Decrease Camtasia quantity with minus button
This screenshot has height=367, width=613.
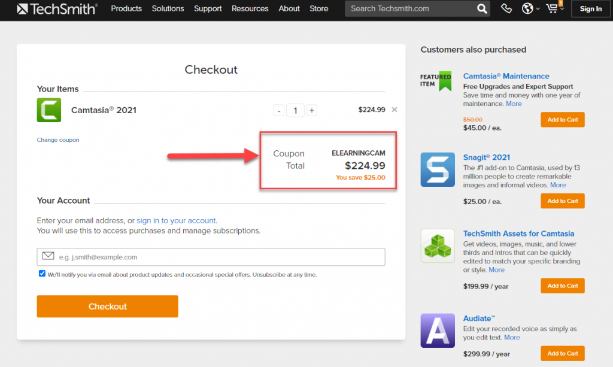pyautogui.click(x=279, y=111)
